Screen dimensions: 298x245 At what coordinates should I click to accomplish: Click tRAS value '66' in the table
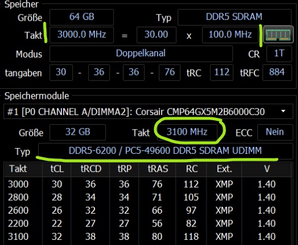(x=157, y=210)
